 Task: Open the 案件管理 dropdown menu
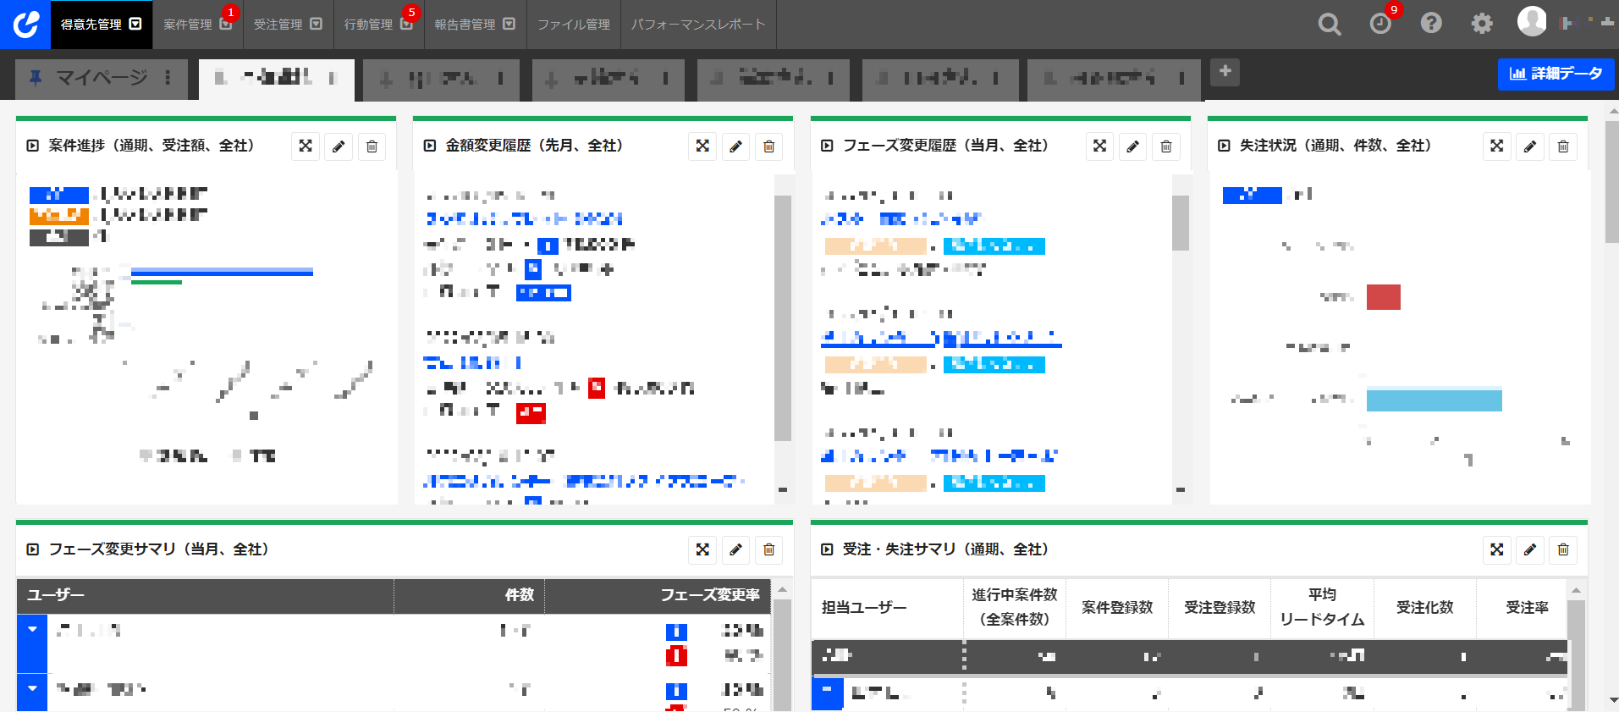(x=226, y=24)
